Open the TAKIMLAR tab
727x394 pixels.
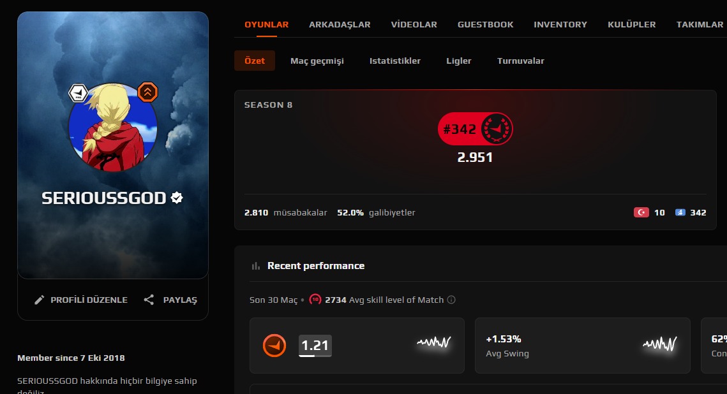[x=700, y=24]
